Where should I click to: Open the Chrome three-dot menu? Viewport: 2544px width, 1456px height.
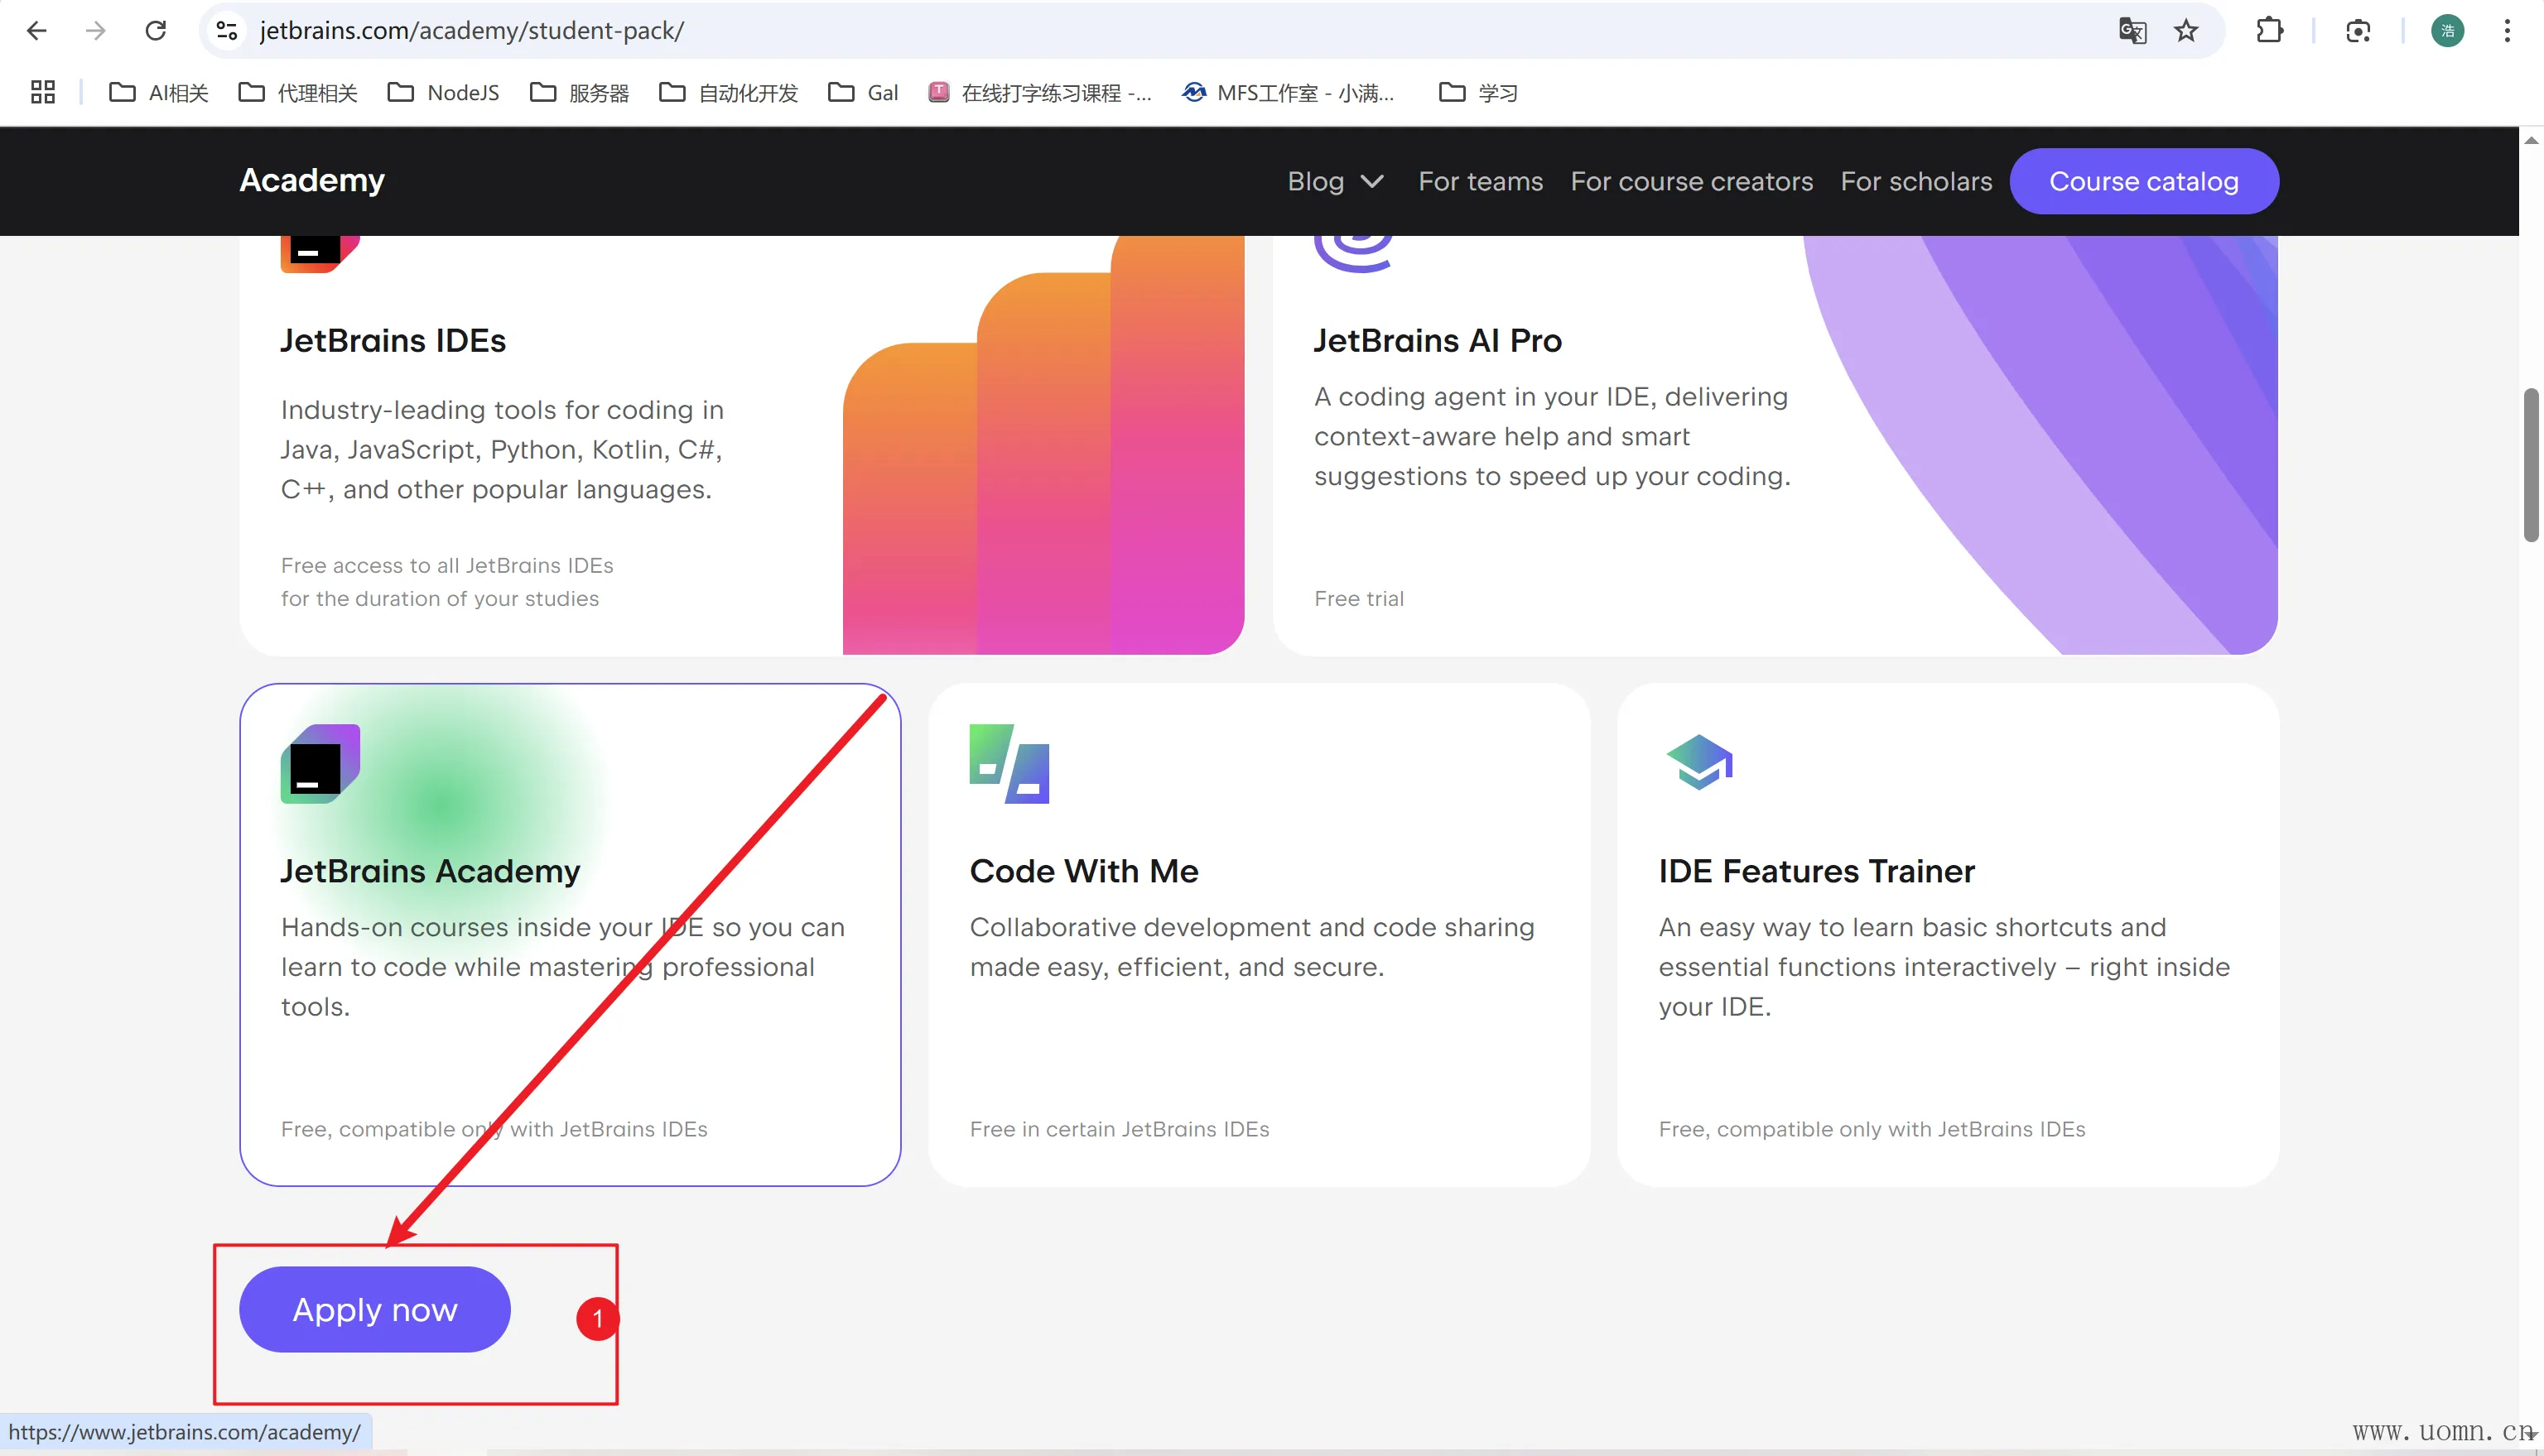[x=2506, y=31]
